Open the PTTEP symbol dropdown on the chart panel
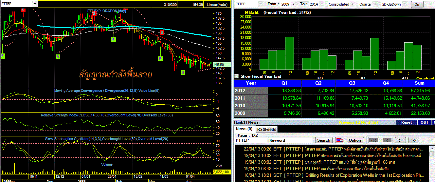This screenshot has height=182, width=435. 35,4
